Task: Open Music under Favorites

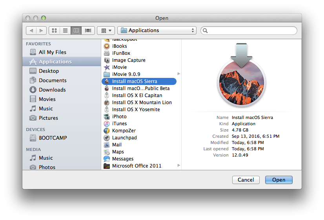Action: pos(62,108)
